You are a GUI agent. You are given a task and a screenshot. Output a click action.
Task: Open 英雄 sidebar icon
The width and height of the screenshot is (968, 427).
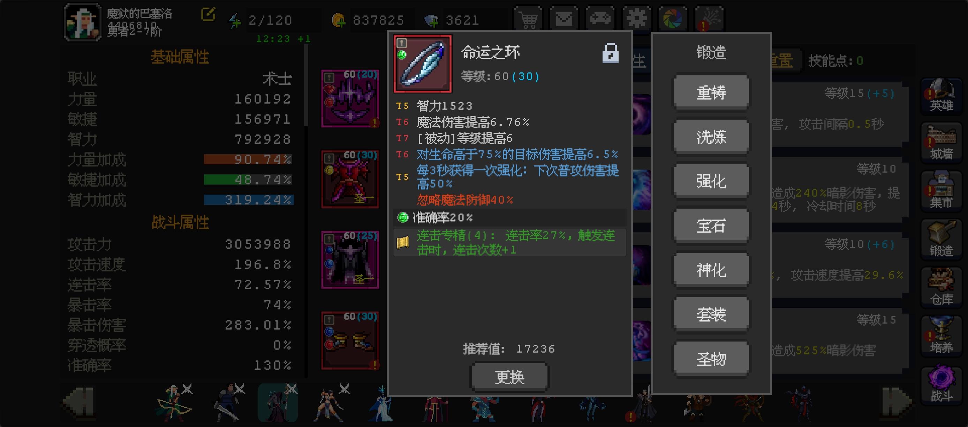coord(941,96)
